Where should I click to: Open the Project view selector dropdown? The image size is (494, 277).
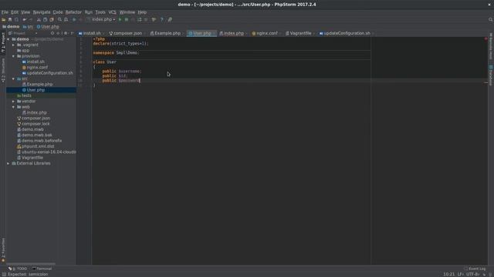click(24, 33)
